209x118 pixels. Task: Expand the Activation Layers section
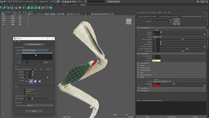(x=138, y=68)
